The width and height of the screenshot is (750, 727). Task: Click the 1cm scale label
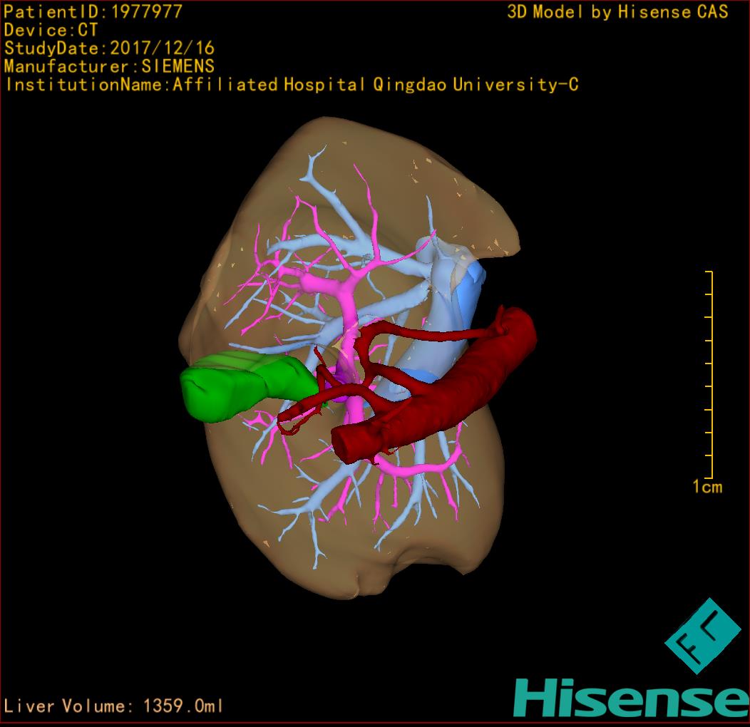(x=707, y=488)
